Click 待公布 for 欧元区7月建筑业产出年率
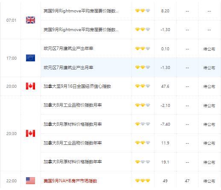The height and width of the screenshot is (190, 221). coord(209,49)
